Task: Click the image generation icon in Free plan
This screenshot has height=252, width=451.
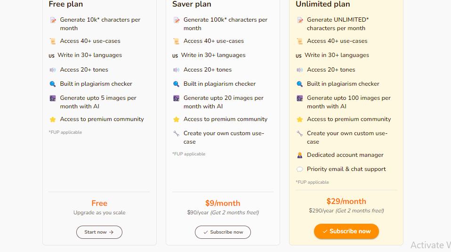Action: point(53,98)
